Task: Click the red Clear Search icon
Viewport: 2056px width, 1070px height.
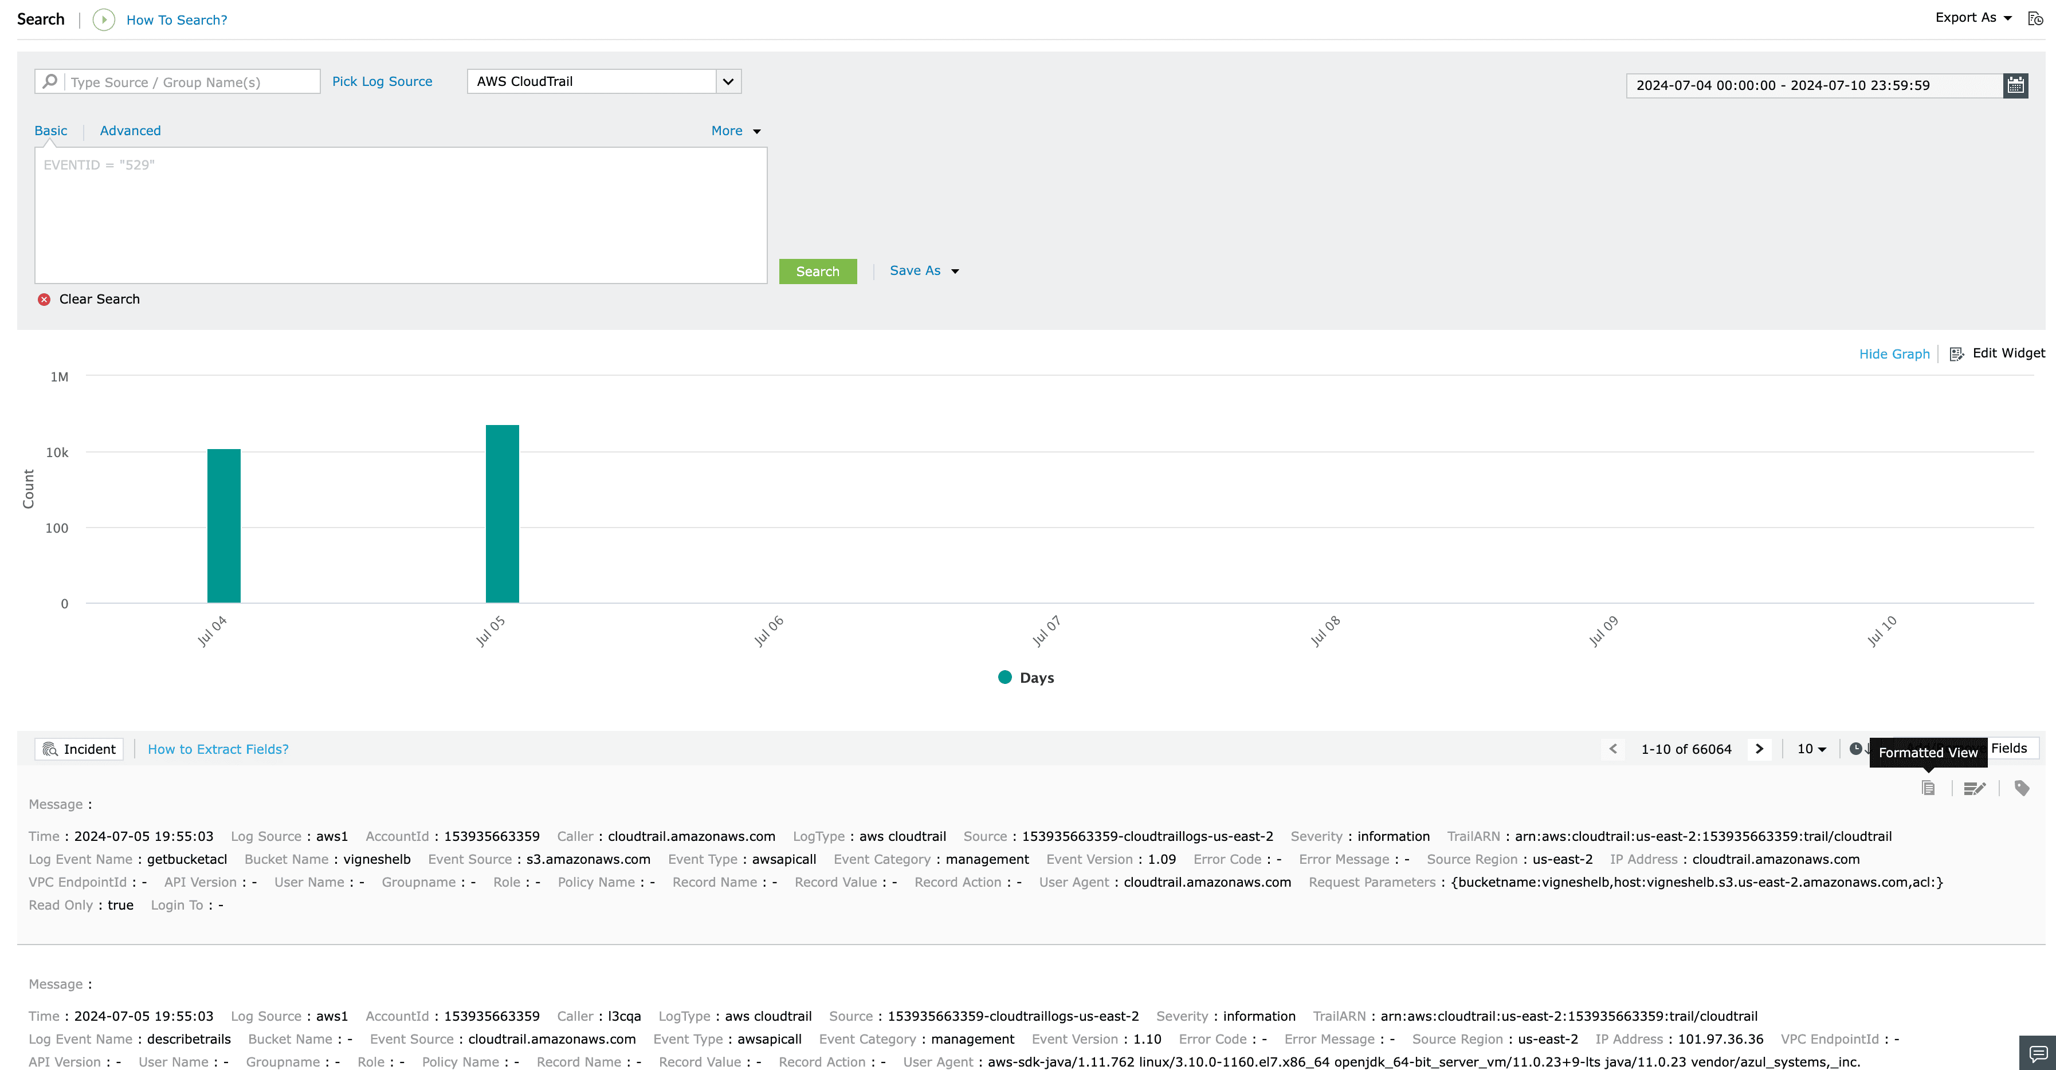Action: tap(44, 299)
